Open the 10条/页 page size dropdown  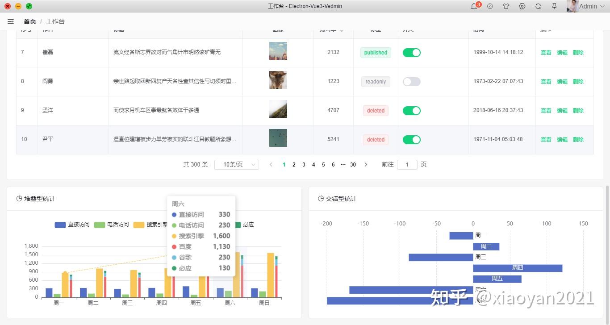(237, 164)
